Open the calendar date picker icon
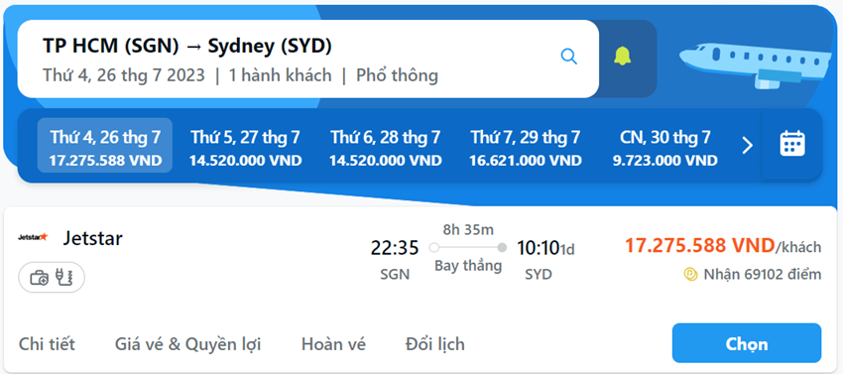This screenshot has width=843, height=374. click(x=792, y=144)
